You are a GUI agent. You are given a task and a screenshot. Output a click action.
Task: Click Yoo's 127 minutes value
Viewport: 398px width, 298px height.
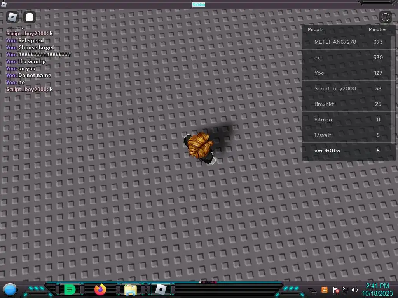click(x=378, y=73)
